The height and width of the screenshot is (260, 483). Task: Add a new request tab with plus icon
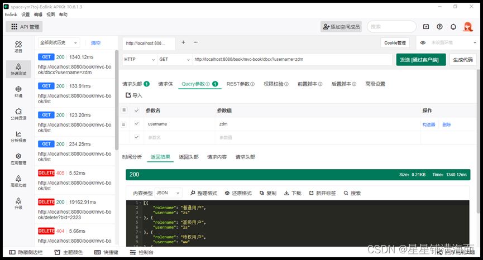coord(183,42)
